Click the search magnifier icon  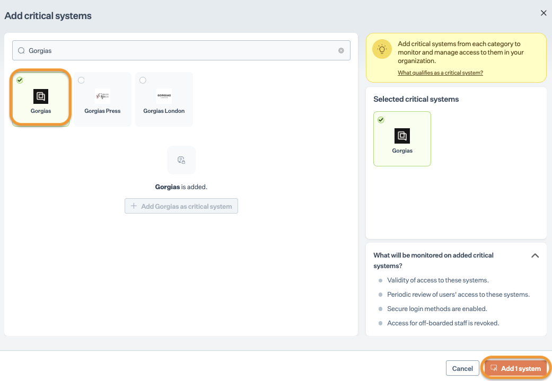pos(21,51)
